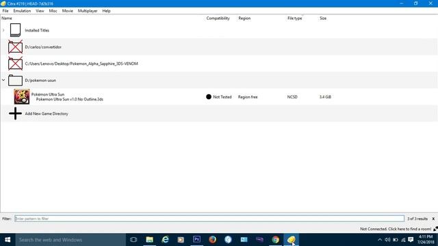Click the volume icon in system tray
The image size is (438, 246).
tap(387, 240)
